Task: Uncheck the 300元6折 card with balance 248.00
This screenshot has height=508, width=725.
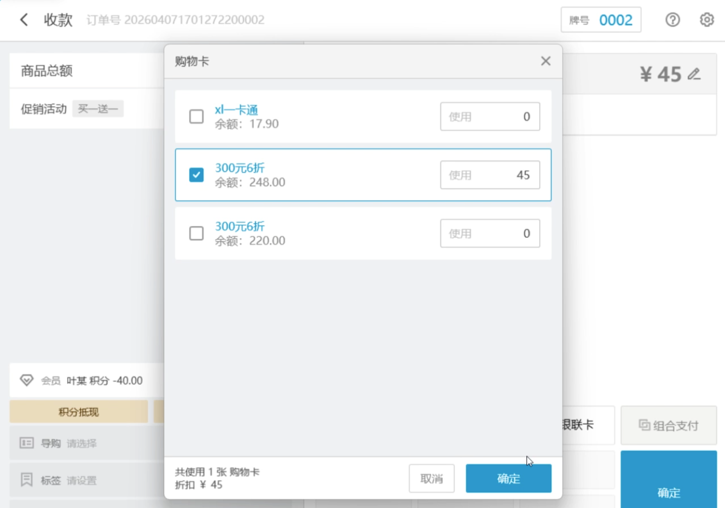Action: 196,175
